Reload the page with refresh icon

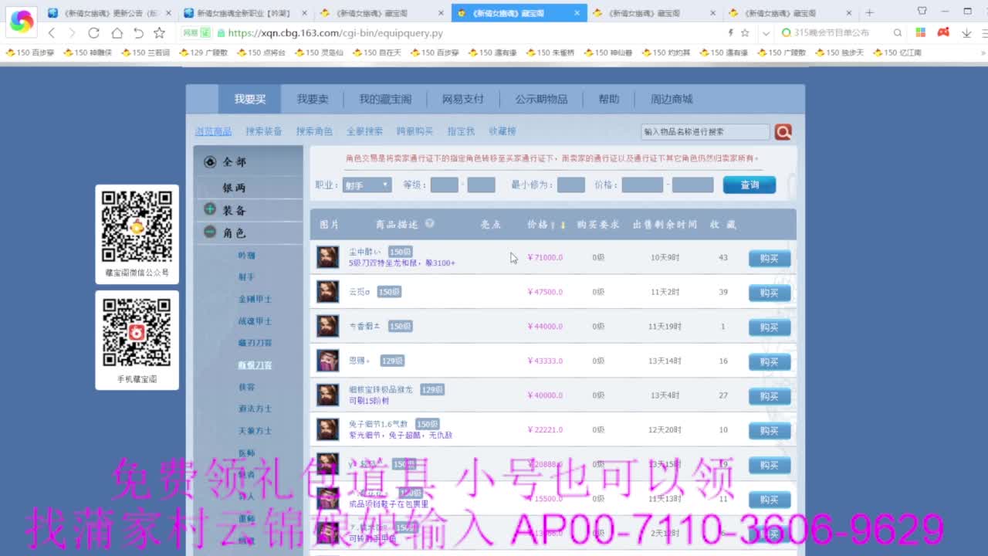(x=93, y=33)
